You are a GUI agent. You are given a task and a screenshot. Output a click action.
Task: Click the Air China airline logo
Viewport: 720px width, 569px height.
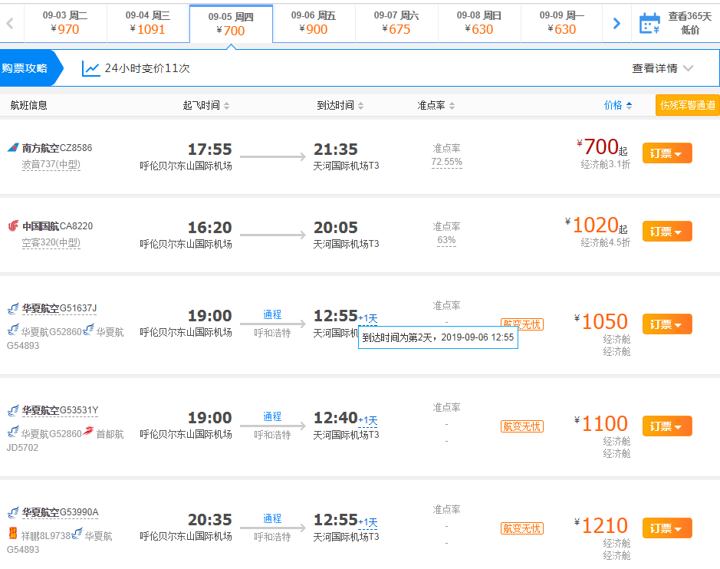[13, 226]
